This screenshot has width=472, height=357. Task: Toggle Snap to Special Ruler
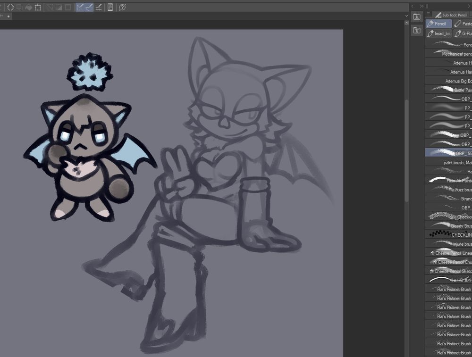click(89, 7)
